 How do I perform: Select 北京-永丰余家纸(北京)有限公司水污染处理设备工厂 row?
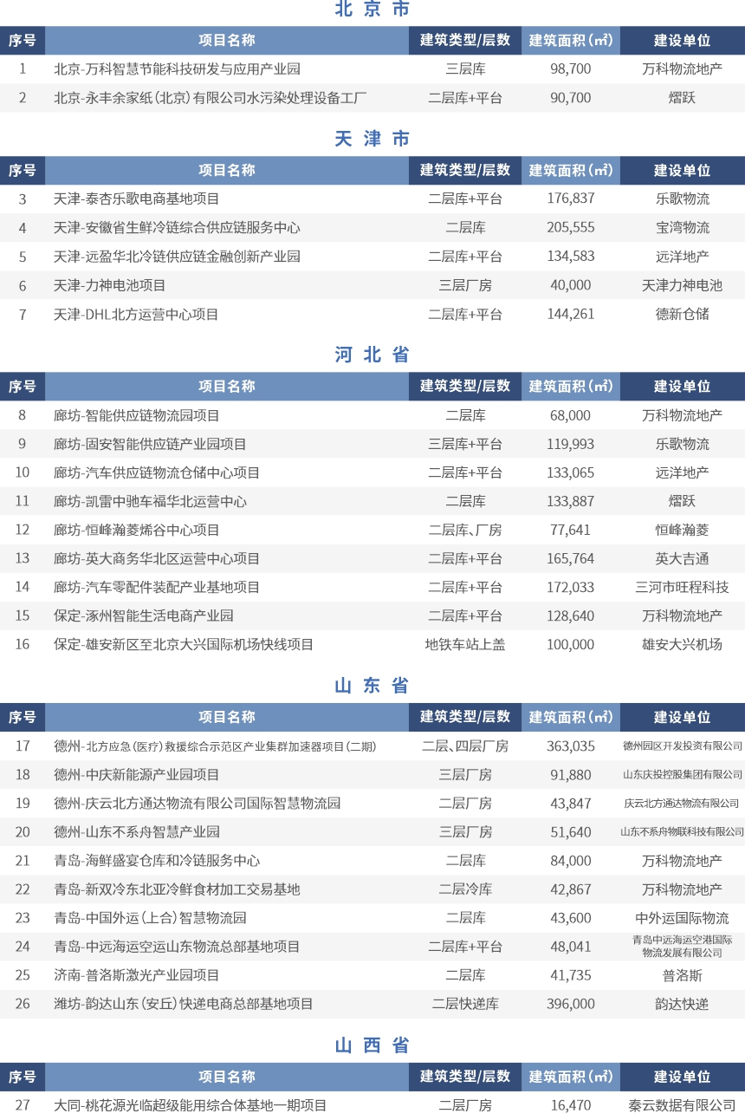(372, 98)
